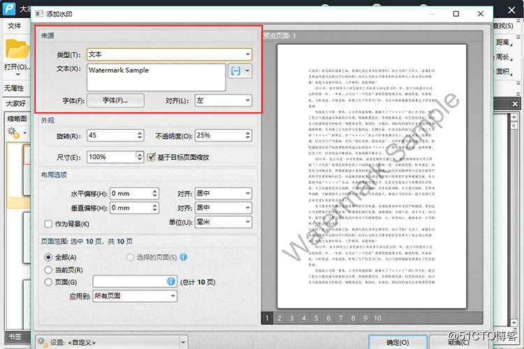Screen dimensions: 524x349
Task: Click info icon beside 选择的页面(S)
Action: (x=184, y=257)
